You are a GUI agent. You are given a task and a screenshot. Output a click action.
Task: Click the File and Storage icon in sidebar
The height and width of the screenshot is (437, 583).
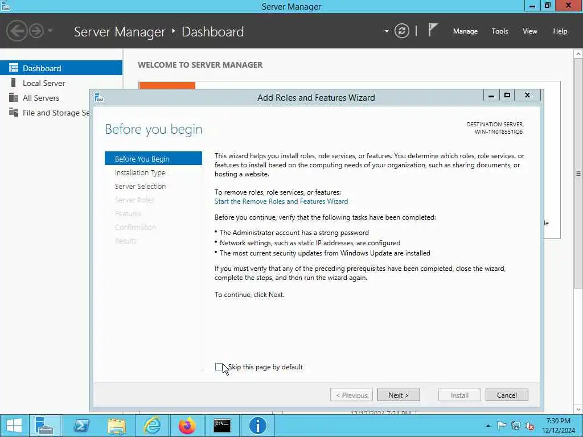click(14, 112)
